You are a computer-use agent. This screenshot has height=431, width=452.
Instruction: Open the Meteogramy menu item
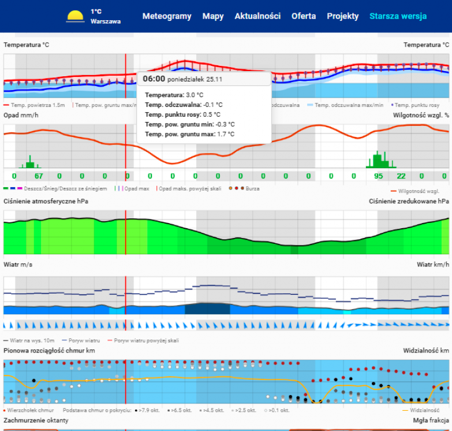(x=167, y=16)
